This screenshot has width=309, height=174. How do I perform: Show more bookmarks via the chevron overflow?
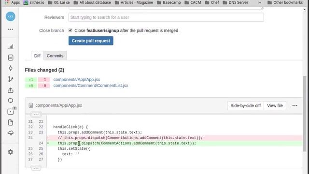(260, 2)
